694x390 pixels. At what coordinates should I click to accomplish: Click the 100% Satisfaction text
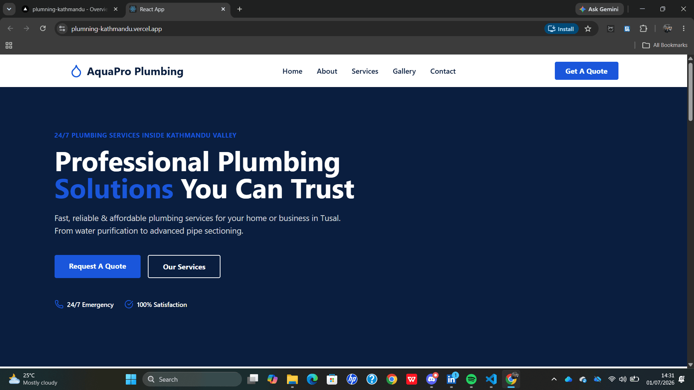click(x=162, y=304)
